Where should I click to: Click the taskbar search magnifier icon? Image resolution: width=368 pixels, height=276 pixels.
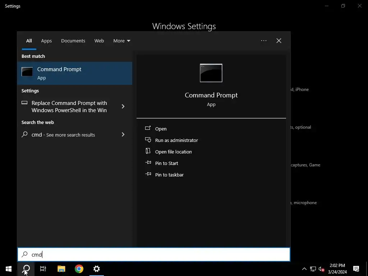click(x=26, y=269)
